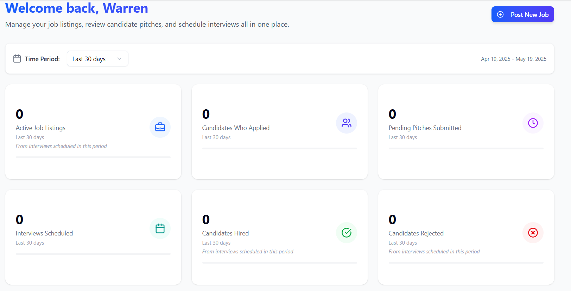Click the progress bar under Candidates Rejected
Viewport: 571px width, 291px height.
[x=466, y=263]
